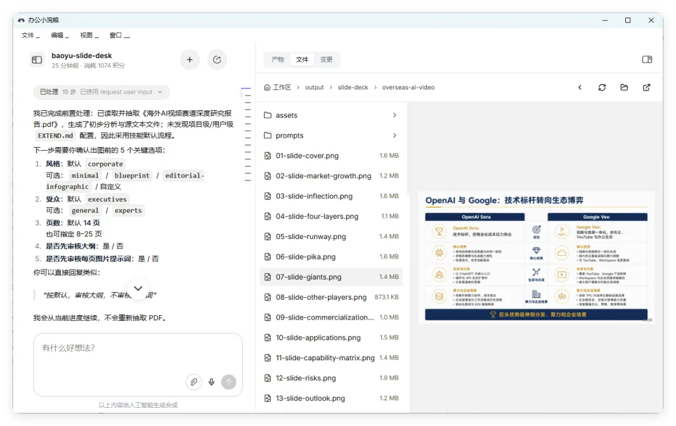The height and width of the screenshot is (426, 676).
Task: Select 09-slide-commercialization file
Action: click(x=331, y=317)
